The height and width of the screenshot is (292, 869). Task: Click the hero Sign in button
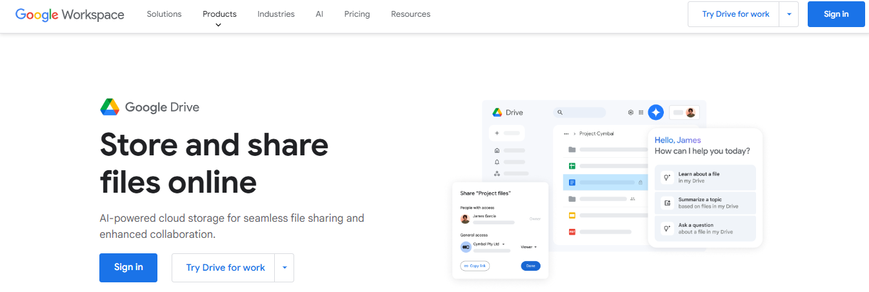pos(128,268)
